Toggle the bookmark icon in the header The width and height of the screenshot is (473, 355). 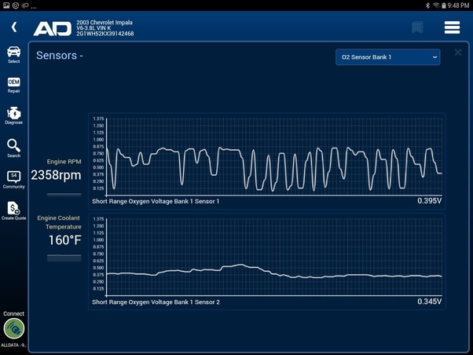coord(417,27)
